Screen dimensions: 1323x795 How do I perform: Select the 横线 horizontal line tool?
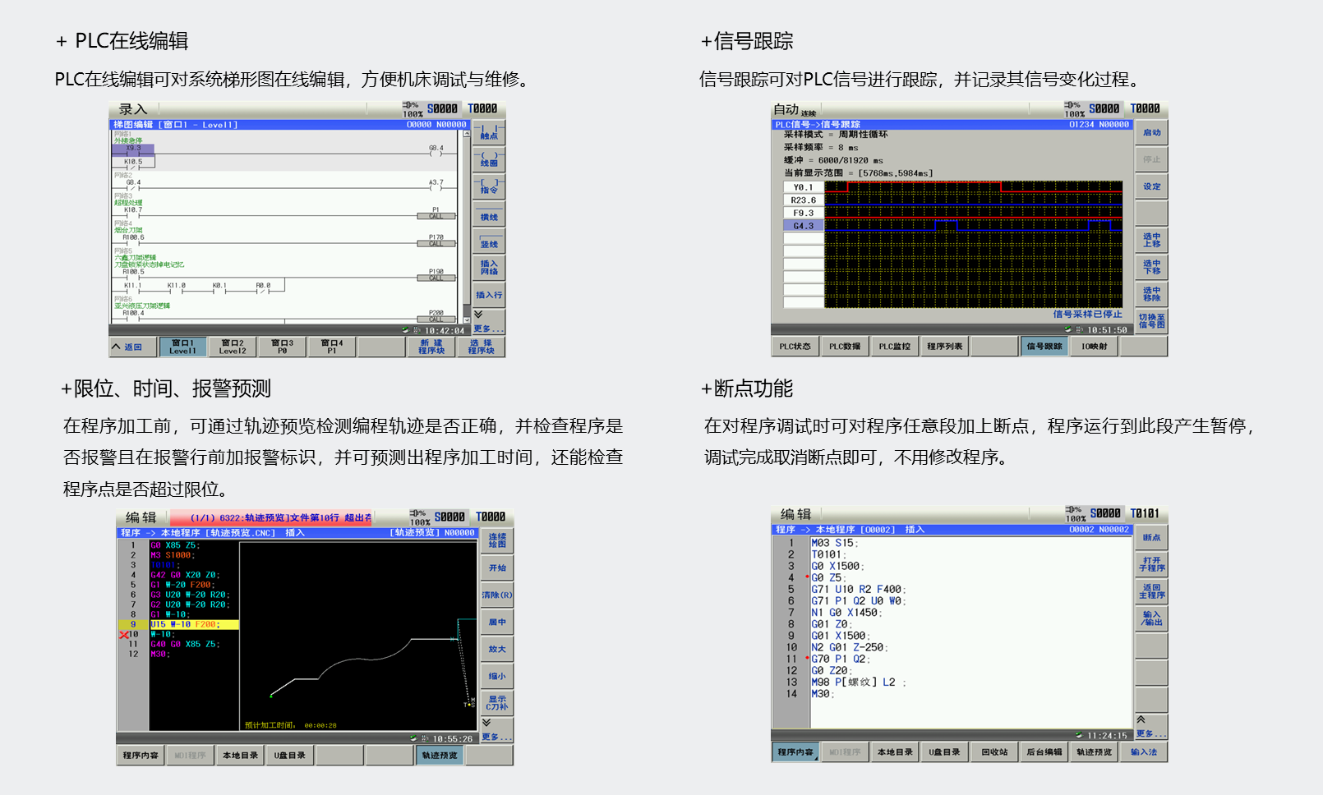(x=489, y=217)
